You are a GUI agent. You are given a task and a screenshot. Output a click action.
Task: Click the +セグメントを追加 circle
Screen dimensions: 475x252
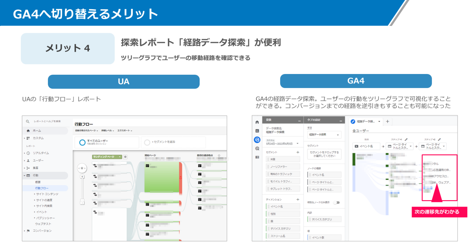(147, 142)
